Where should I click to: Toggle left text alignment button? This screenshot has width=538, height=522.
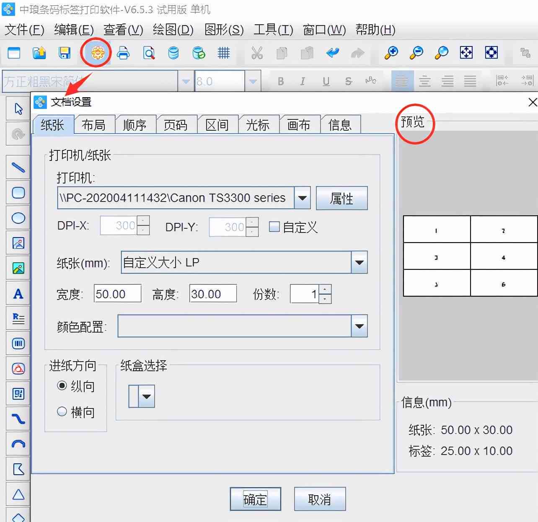(402, 81)
